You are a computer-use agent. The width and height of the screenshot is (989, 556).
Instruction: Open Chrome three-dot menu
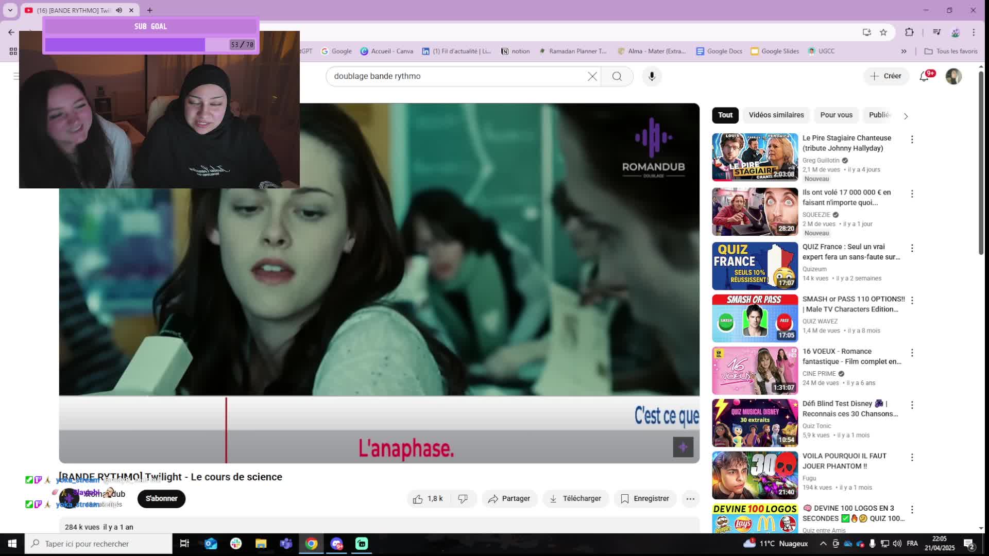tap(974, 32)
